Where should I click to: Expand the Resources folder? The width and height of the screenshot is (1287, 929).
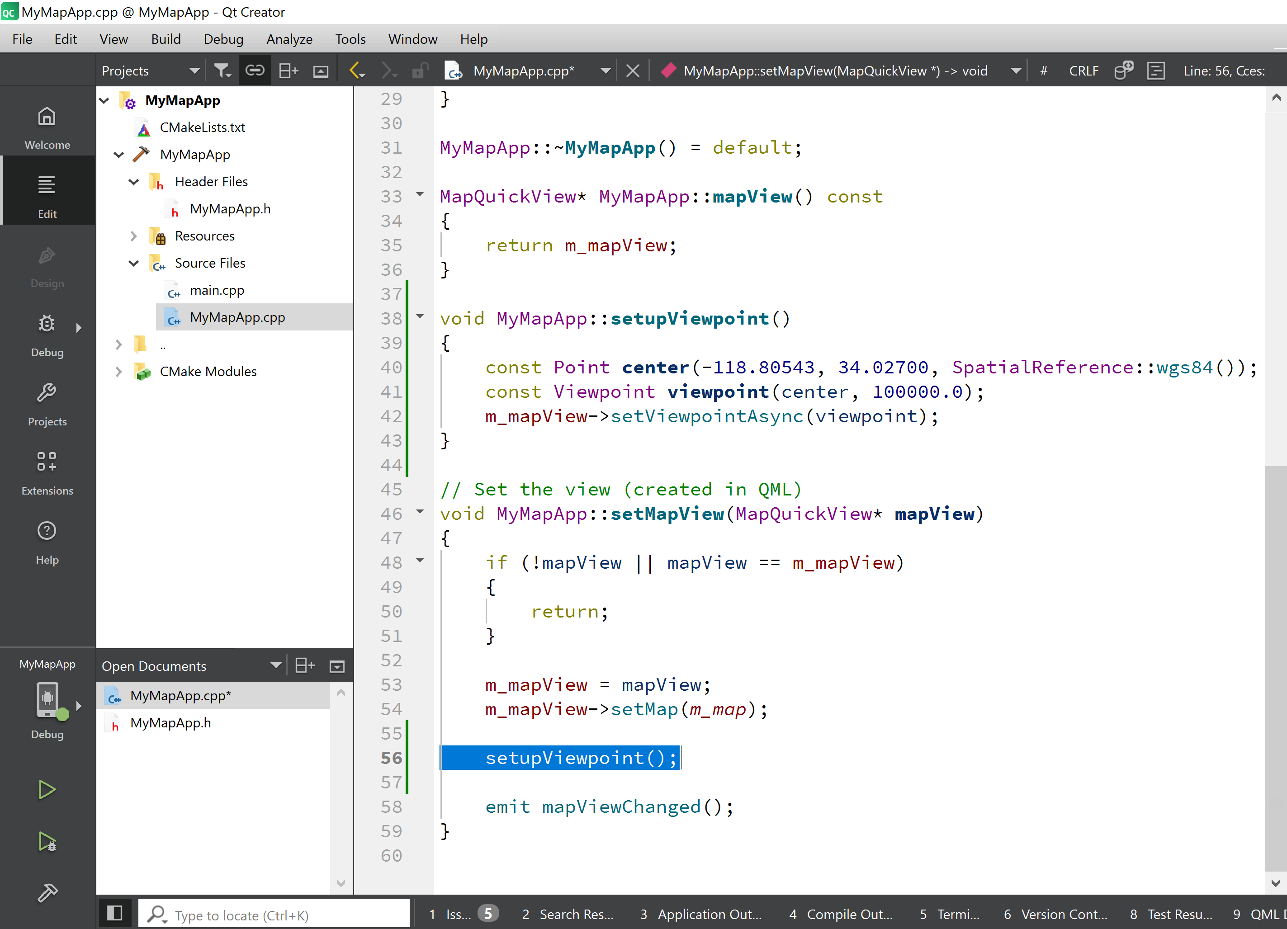(133, 236)
